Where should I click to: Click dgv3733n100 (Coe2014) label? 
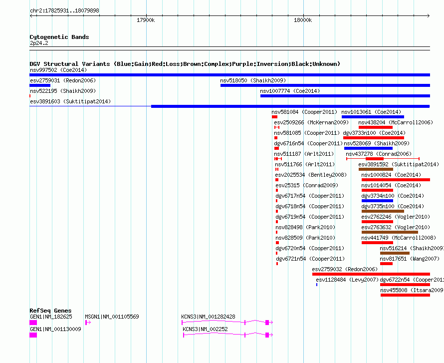click(374, 133)
